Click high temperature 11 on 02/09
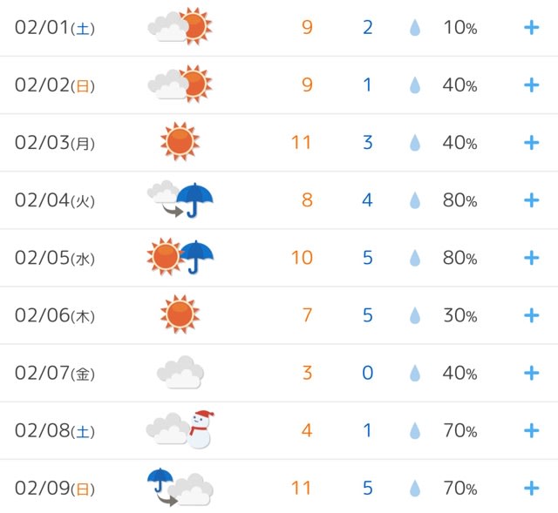The height and width of the screenshot is (513, 558). coord(301,488)
